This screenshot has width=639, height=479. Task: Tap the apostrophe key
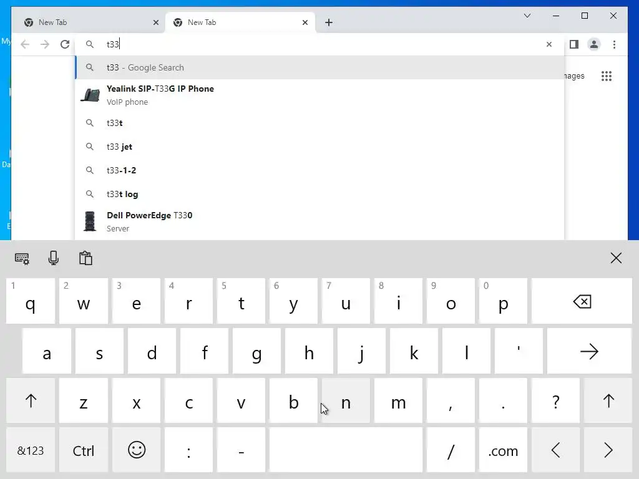coord(519,352)
